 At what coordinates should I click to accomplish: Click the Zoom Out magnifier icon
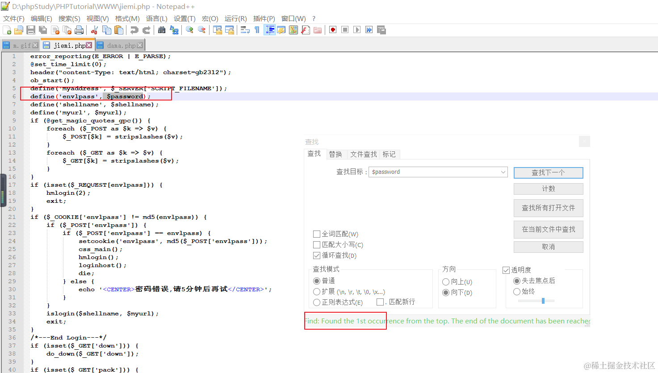tap(202, 30)
